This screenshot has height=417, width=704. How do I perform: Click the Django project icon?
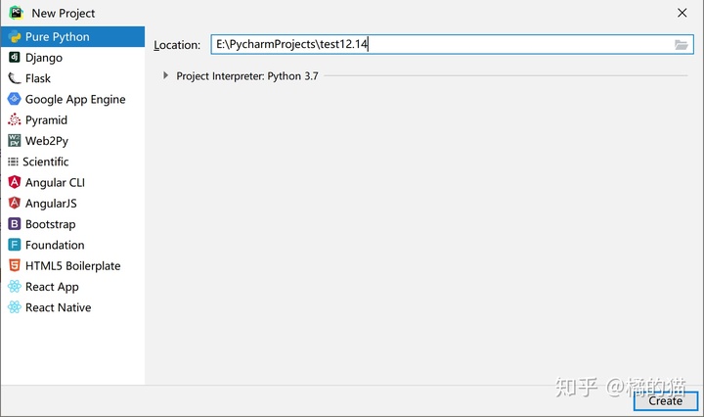15,57
